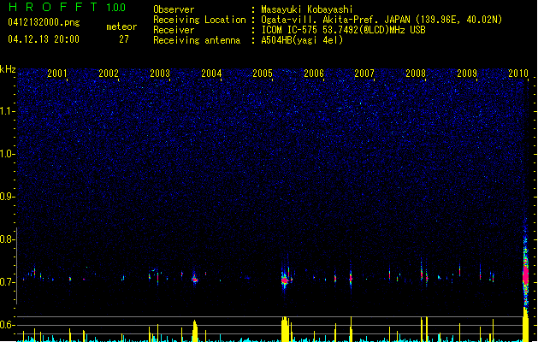Click the Receiver field label
Image resolution: width=538 pixels, height=342 pixels.
click(174, 30)
